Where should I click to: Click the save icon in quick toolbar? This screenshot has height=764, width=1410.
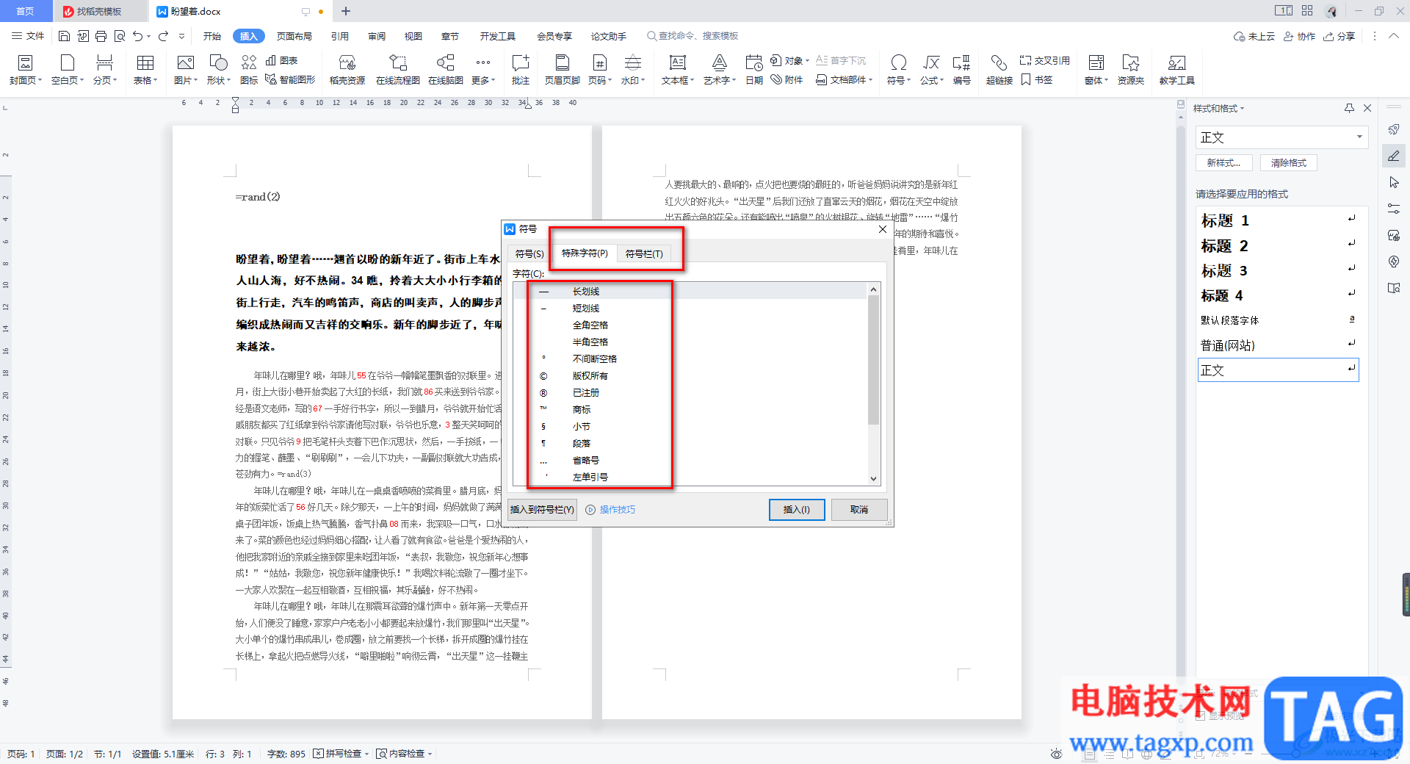(64, 36)
